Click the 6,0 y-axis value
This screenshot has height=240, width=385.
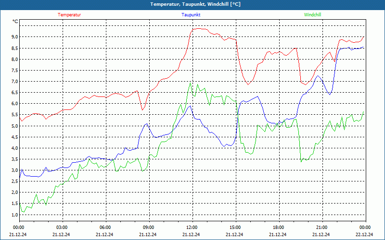click(15, 104)
